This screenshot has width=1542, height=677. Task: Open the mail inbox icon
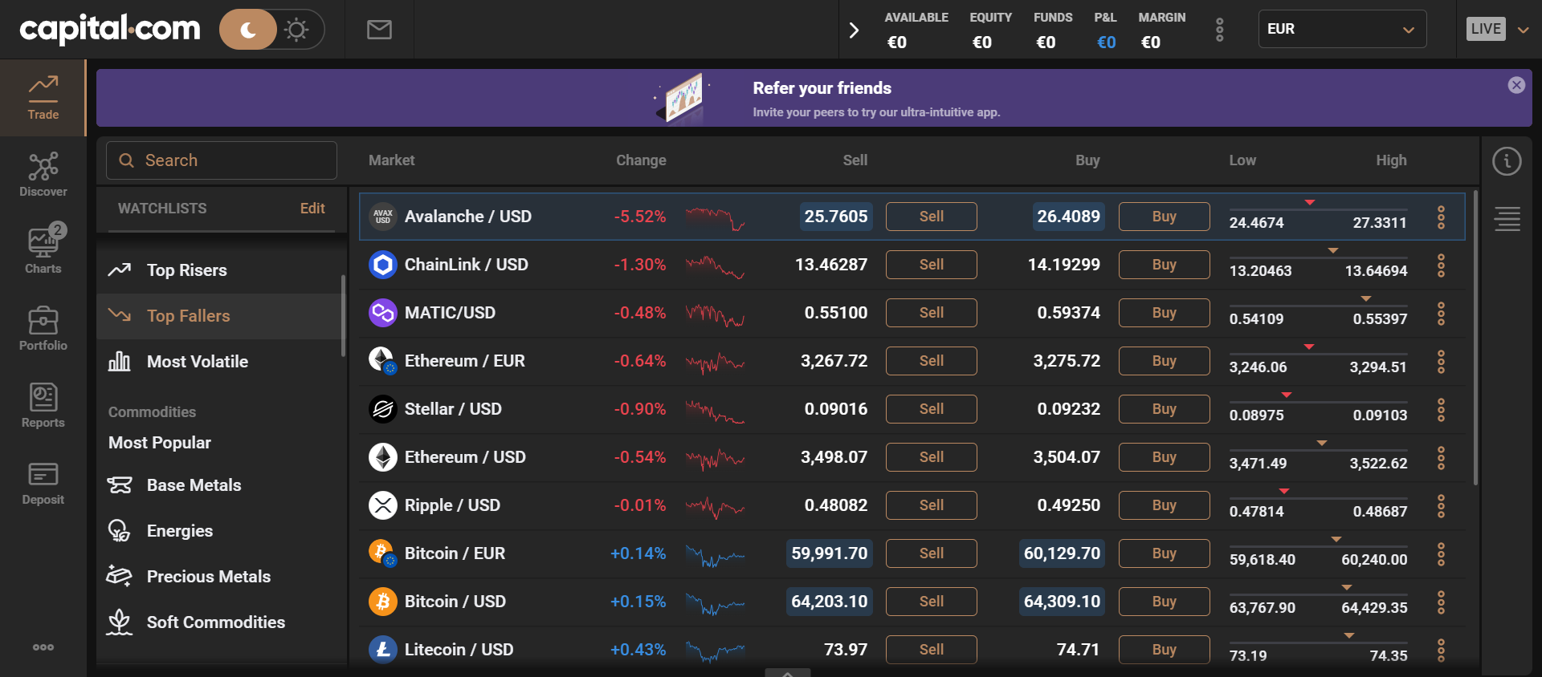tap(379, 30)
